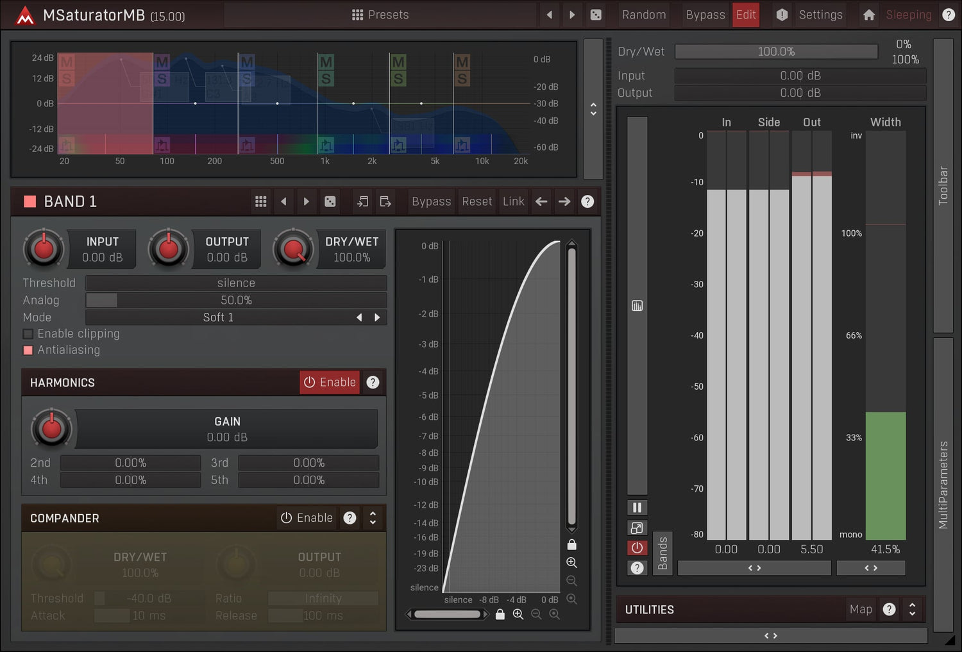This screenshot has width=962, height=652.
Task: Pause the meters with the pause icon
Action: [637, 508]
